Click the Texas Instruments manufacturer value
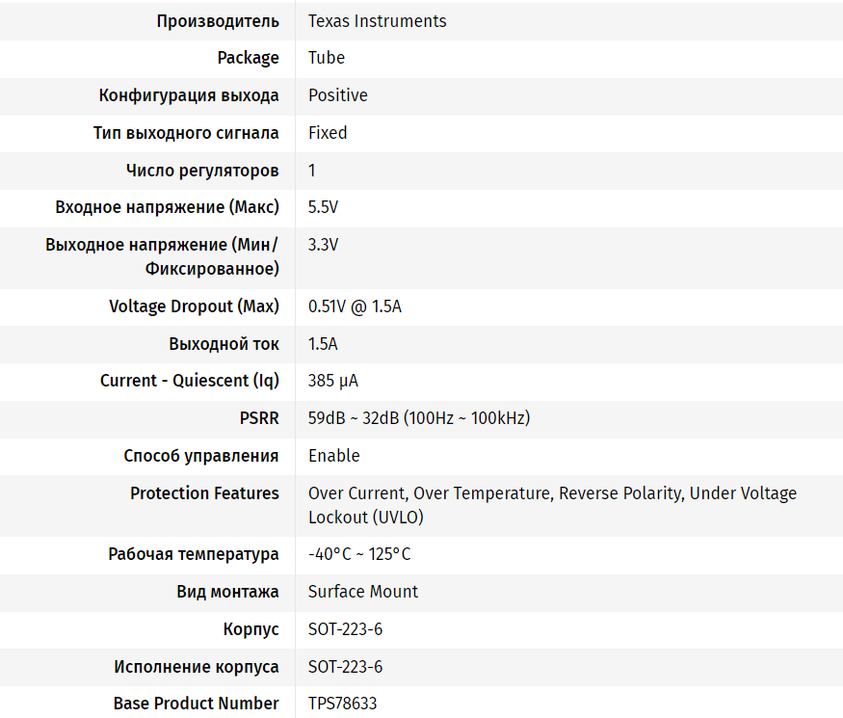The image size is (843, 718). (377, 20)
